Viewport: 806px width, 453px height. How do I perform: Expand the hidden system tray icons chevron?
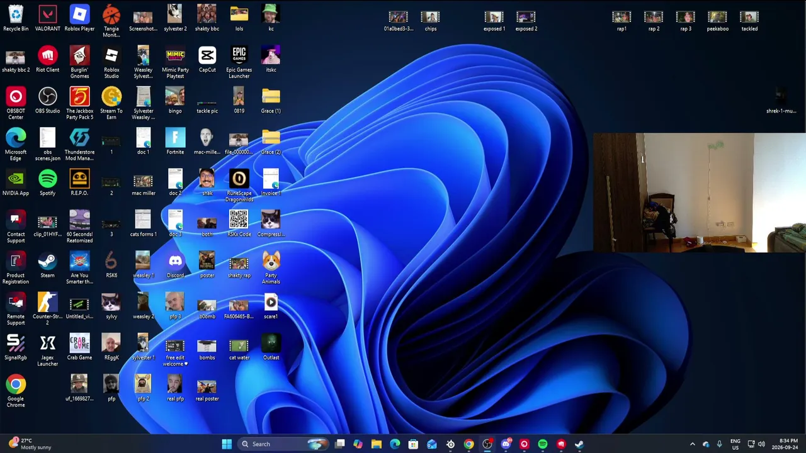tap(692, 444)
